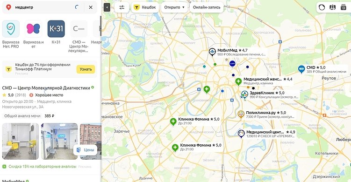Click the Узнать button
Screen dimensions: 351x182
tap(86, 69)
